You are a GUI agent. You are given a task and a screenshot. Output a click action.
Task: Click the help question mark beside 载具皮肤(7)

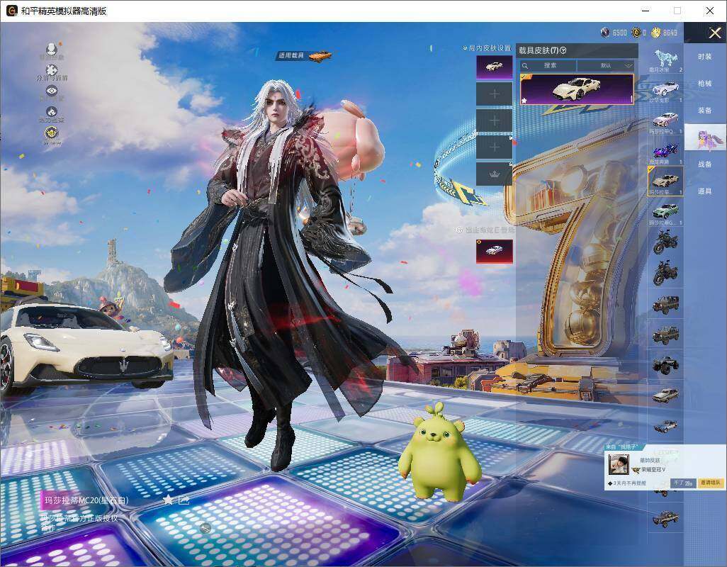[563, 50]
